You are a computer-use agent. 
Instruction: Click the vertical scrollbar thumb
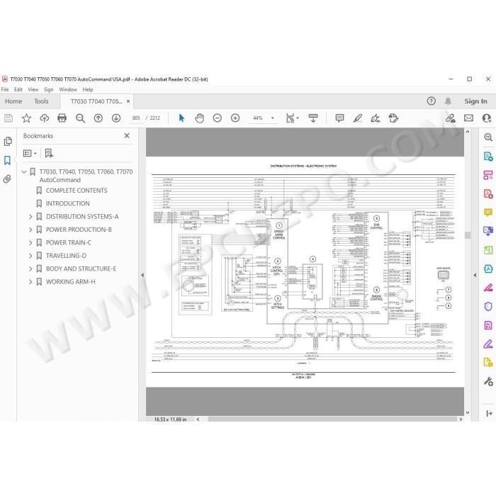pyautogui.click(x=468, y=235)
